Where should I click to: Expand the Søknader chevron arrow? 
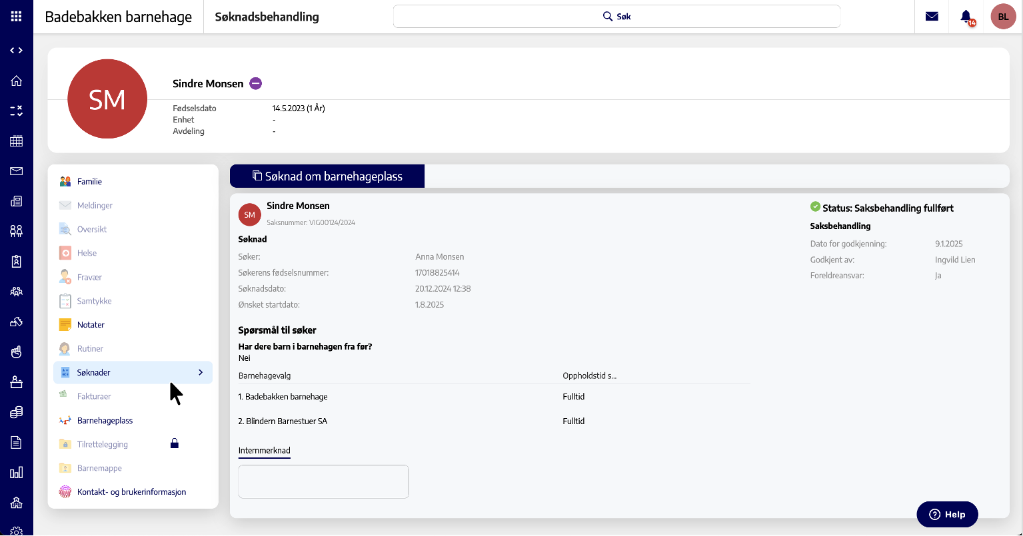click(201, 373)
